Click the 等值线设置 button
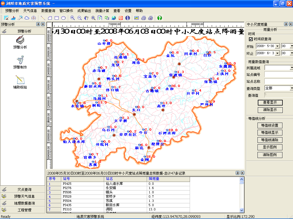 click(270, 125)
